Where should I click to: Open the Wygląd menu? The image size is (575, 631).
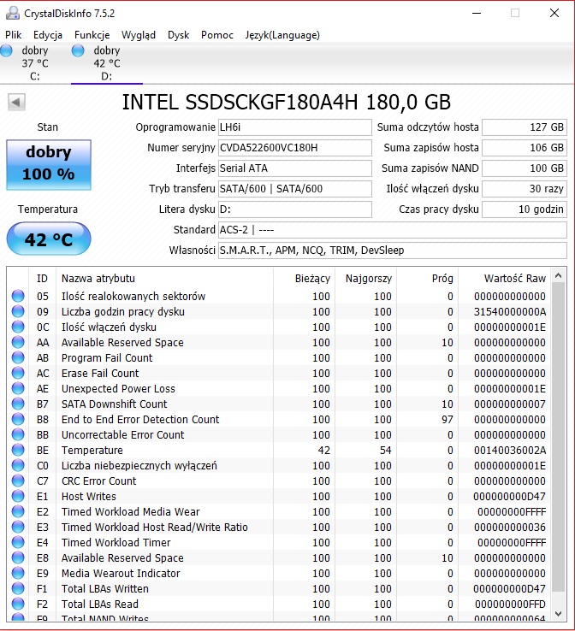coord(138,35)
